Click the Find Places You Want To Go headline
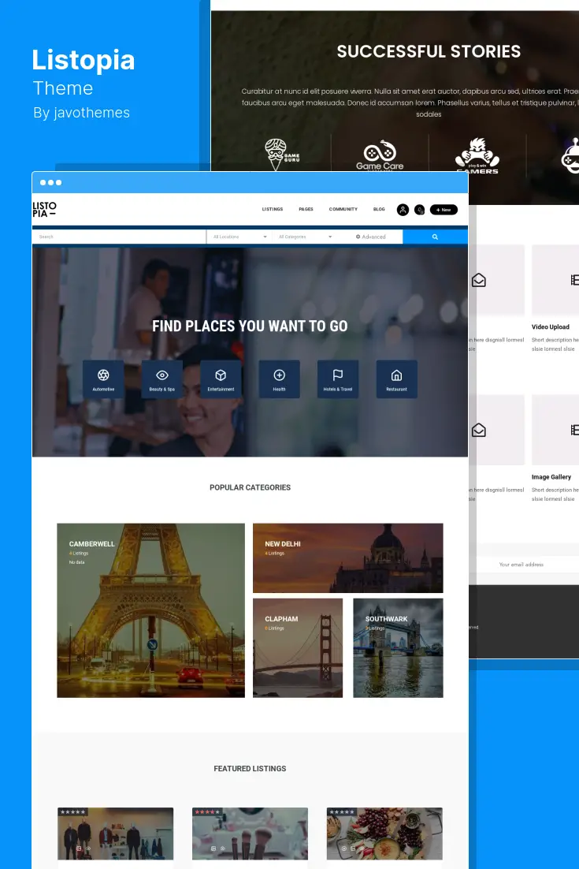The height and width of the screenshot is (869, 579). (x=250, y=326)
